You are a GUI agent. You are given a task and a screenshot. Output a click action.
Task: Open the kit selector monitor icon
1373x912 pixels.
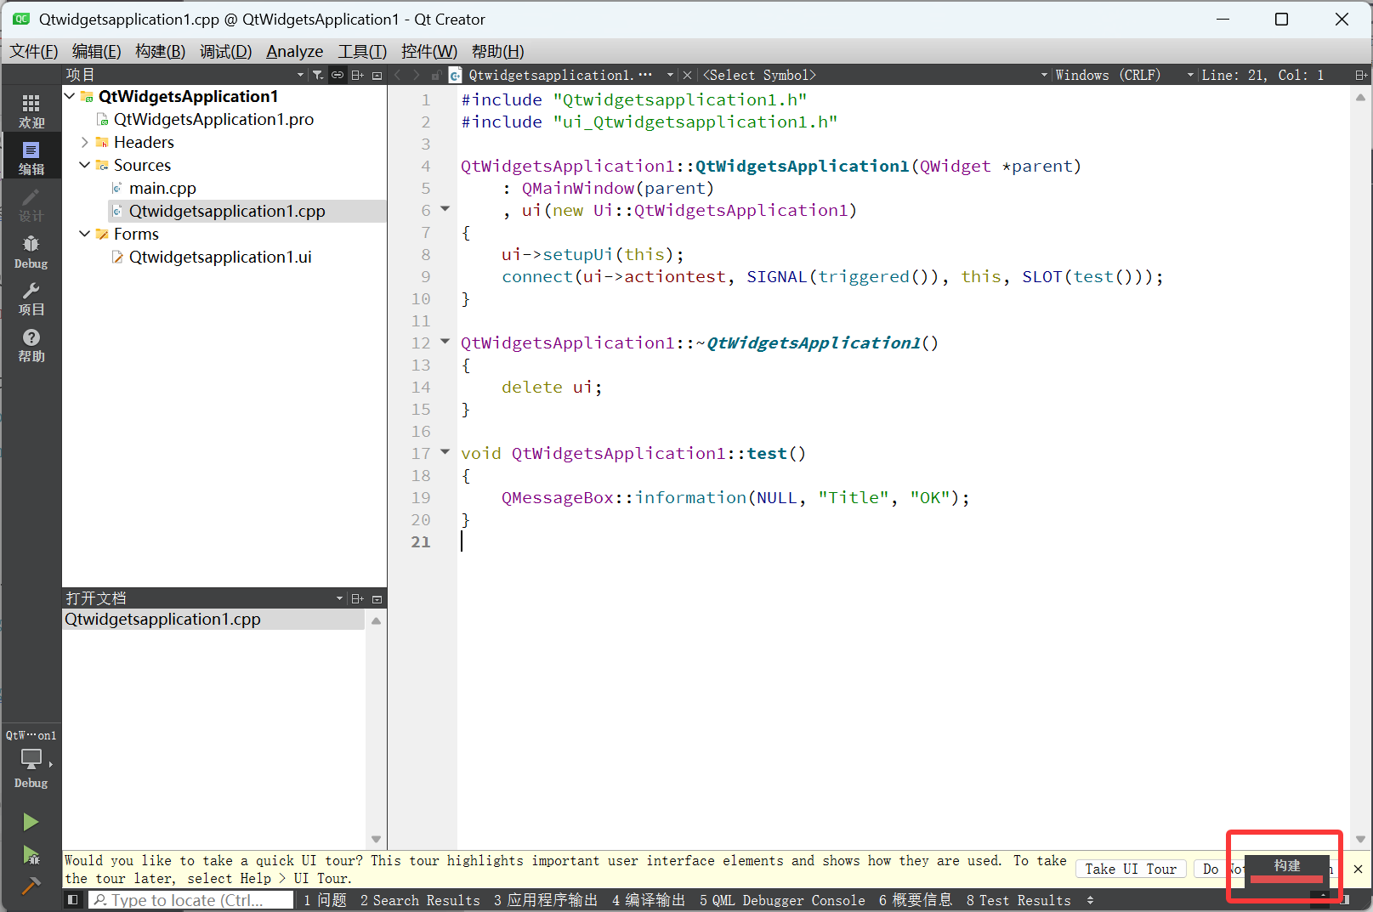(31, 758)
